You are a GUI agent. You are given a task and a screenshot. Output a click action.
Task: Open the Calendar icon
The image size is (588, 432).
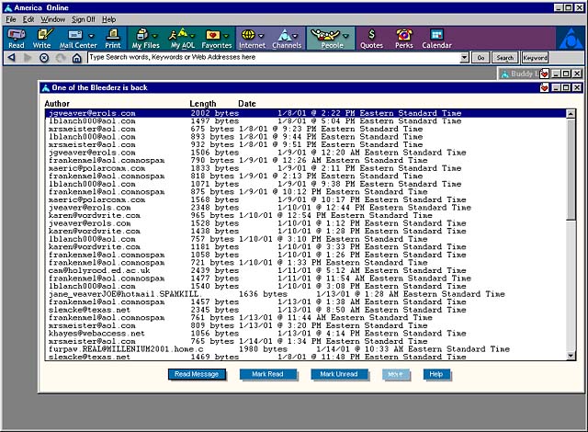436,39
